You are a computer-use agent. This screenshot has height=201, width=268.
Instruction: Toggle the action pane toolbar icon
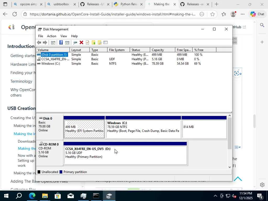tap(67, 43)
